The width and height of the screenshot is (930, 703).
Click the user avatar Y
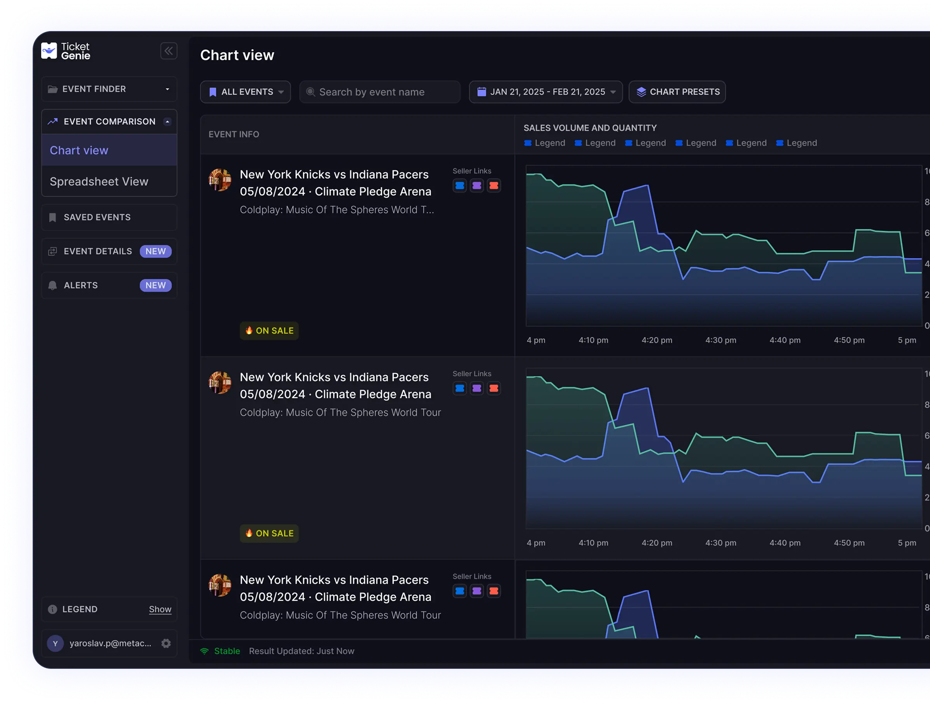(x=55, y=643)
